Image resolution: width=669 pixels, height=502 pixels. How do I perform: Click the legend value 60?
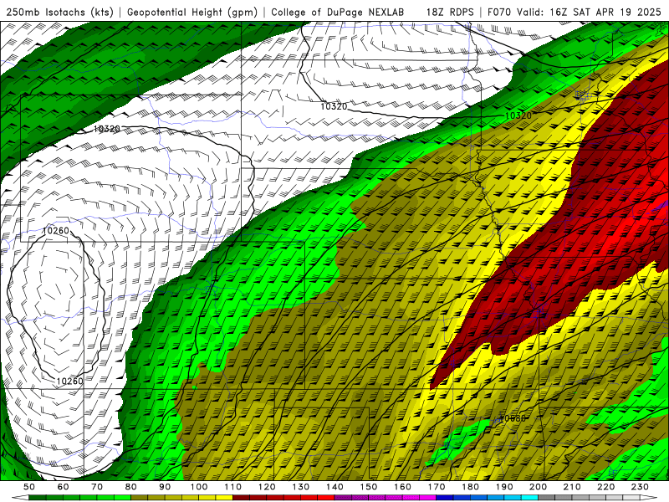(x=63, y=487)
